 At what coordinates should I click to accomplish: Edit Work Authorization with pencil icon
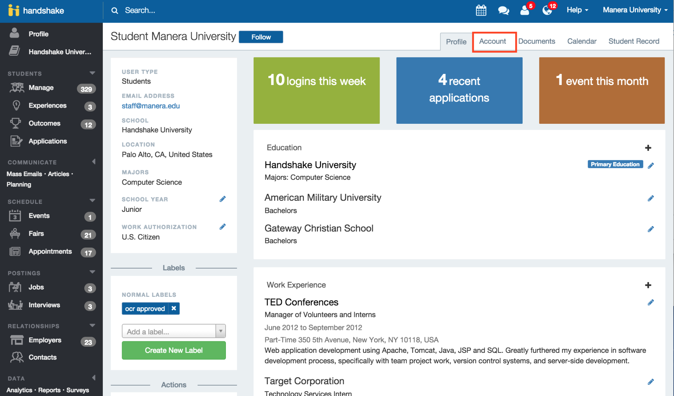pos(223,227)
